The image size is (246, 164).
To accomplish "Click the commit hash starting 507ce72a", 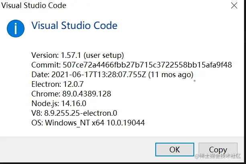I will tap(147, 65).
